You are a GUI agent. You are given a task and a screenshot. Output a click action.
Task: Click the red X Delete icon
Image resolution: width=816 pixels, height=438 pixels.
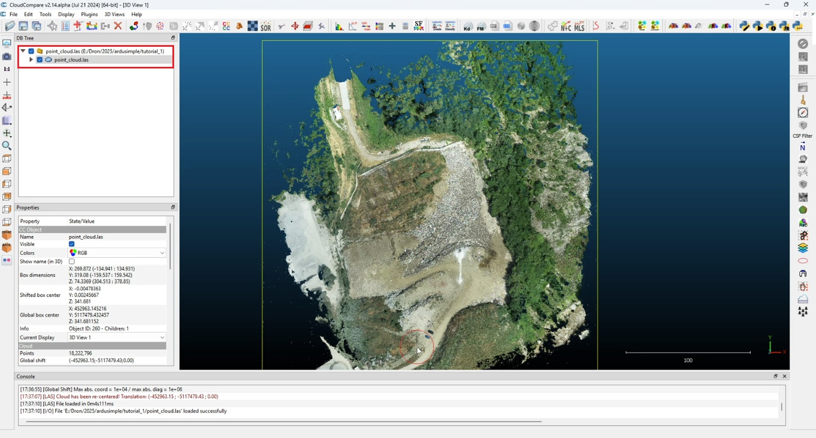(118, 26)
